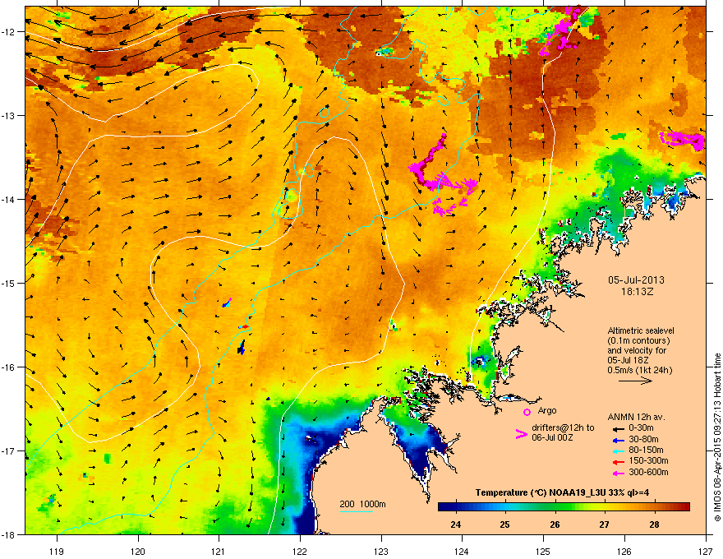The height and width of the screenshot is (559, 723).
Task: Click the colorbar tick label '24'
Action: pos(455,524)
